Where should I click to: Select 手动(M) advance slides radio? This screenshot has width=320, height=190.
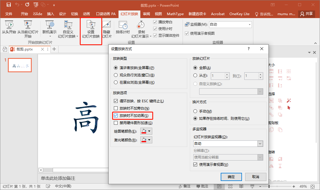195,111
